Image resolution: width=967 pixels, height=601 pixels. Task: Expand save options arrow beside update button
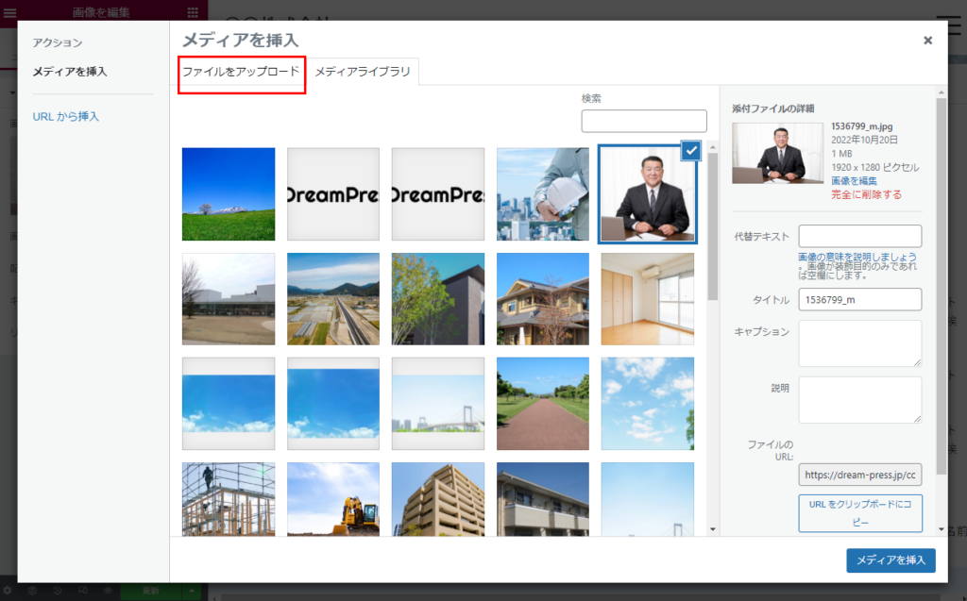pos(193,591)
